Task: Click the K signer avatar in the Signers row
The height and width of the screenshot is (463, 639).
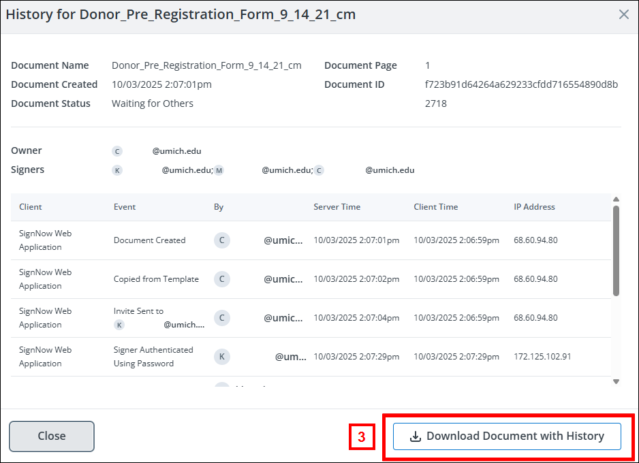Action: (x=117, y=170)
